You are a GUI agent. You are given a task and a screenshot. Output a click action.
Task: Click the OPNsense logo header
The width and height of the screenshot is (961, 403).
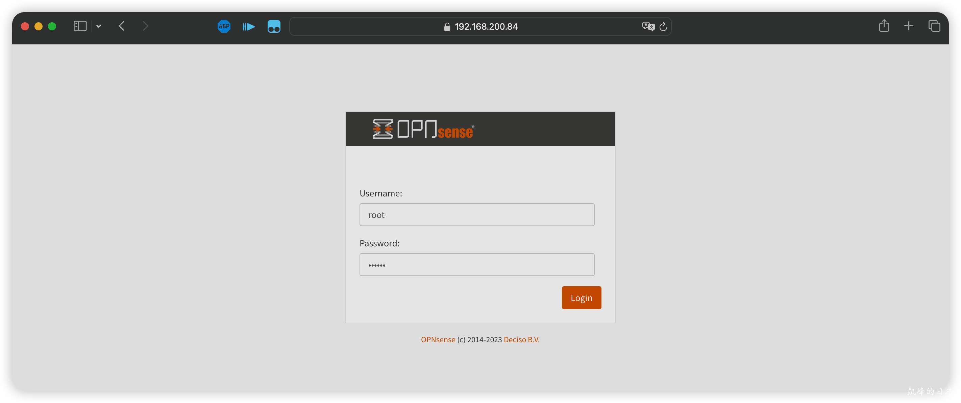coord(423,129)
